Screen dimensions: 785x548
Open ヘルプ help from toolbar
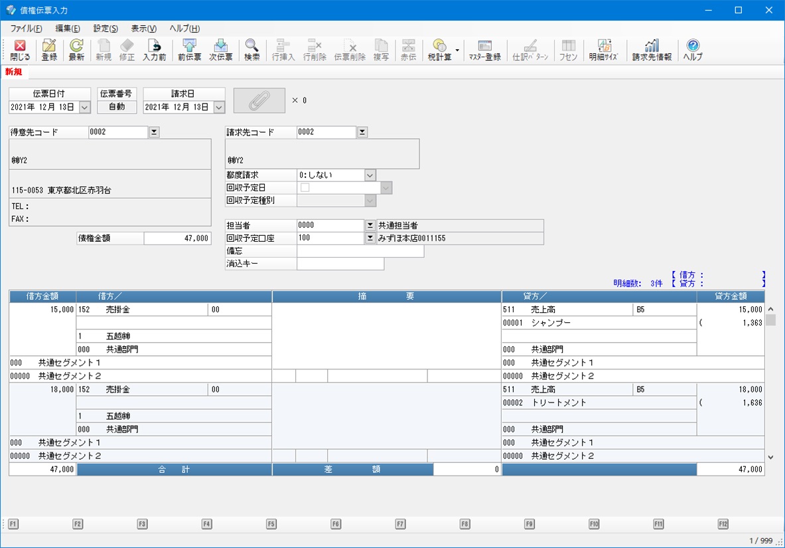[x=693, y=50]
